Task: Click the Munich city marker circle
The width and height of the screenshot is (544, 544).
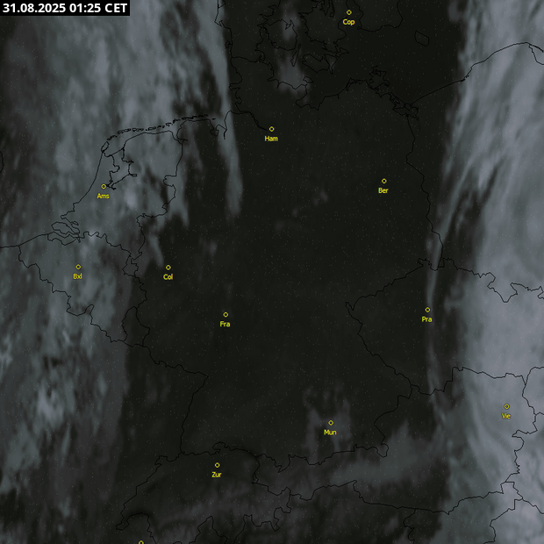Action: coord(331,423)
